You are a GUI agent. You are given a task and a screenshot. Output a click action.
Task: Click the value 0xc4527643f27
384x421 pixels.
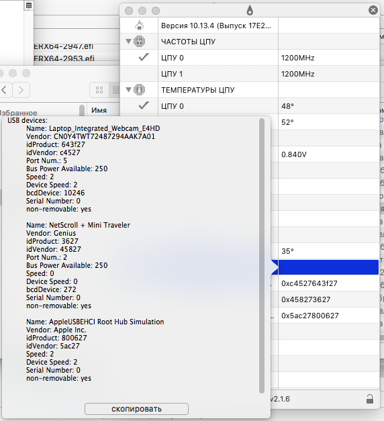click(309, 283)
